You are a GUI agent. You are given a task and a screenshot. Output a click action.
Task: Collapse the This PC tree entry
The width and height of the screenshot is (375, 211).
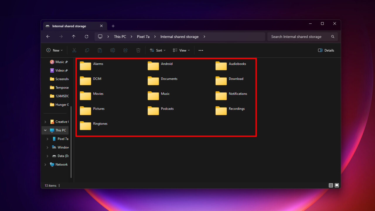tap(45, 130)
